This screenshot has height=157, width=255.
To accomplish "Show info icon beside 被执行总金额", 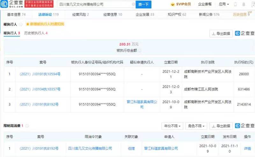I will coord(140,51).
